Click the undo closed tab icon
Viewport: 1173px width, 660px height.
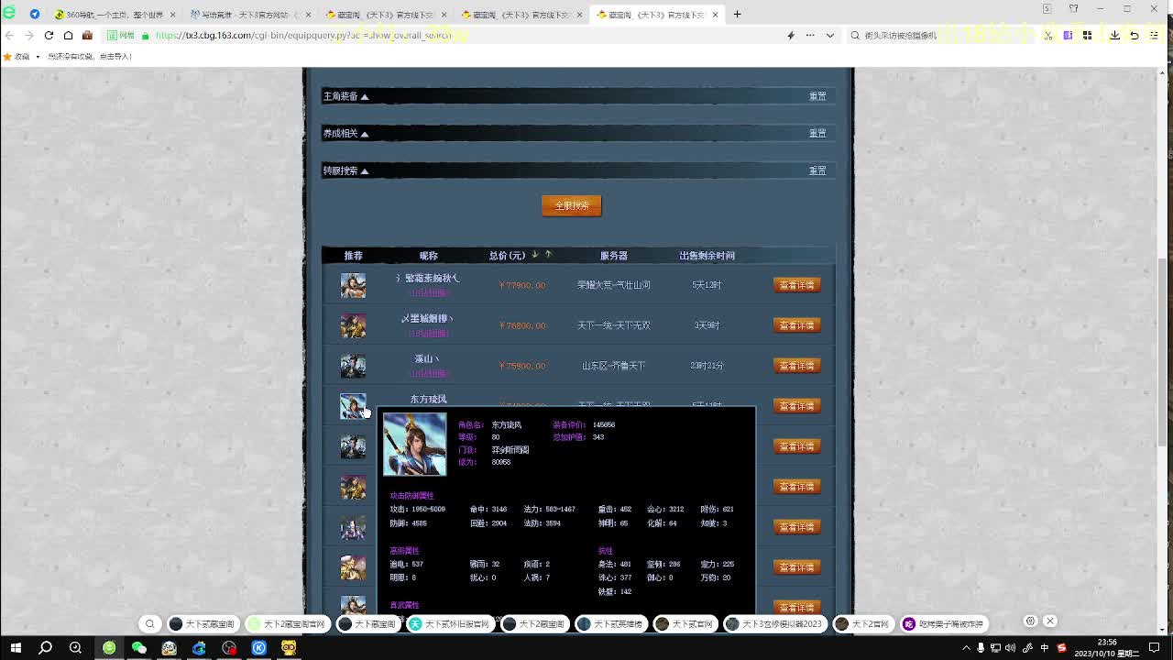(x=1135, y=35)
